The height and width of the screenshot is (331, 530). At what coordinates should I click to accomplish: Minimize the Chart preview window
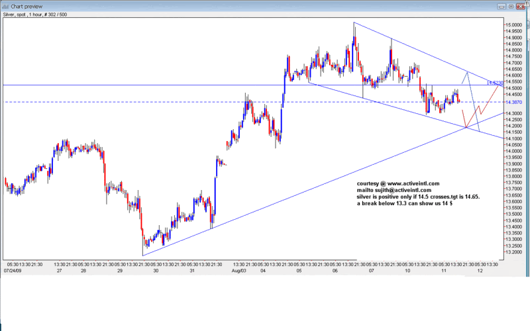click(x=503, y=5)
